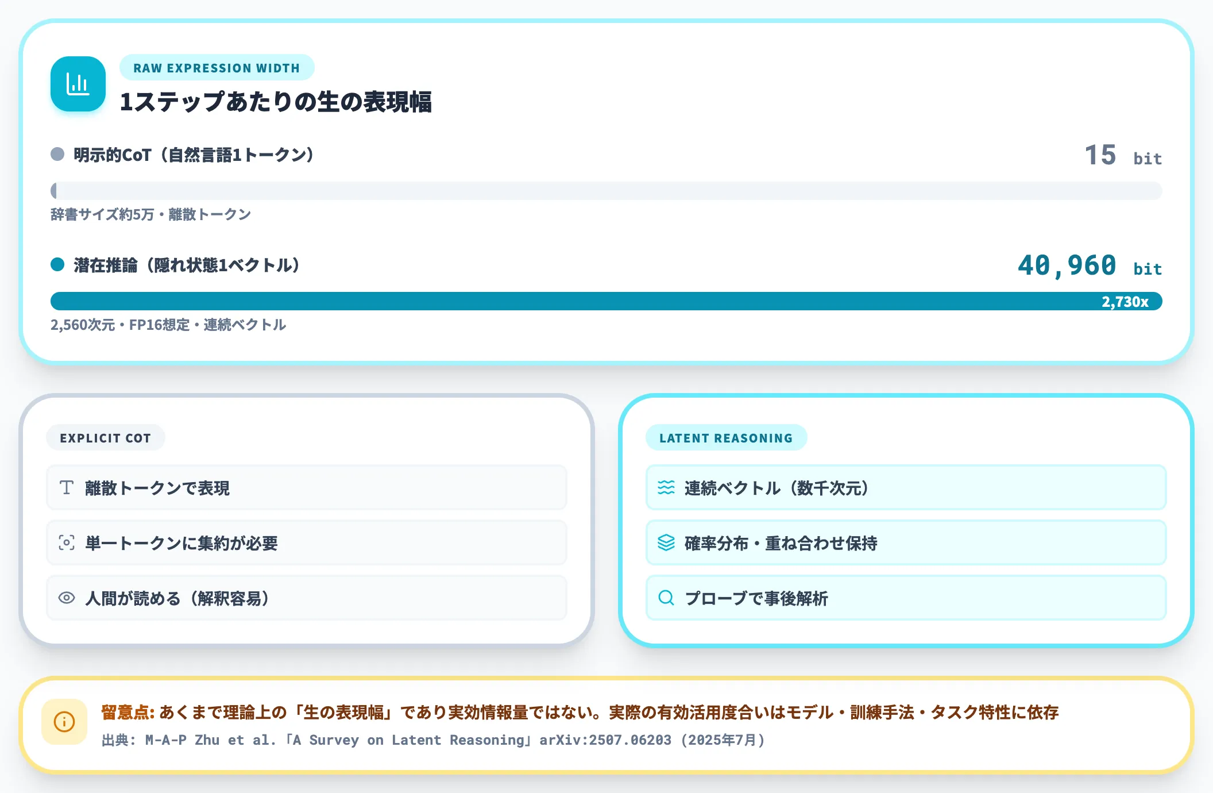This screenshot has height=793, width=1213.
Task: Click the 留意点 warning text
Action: point(580,713)
